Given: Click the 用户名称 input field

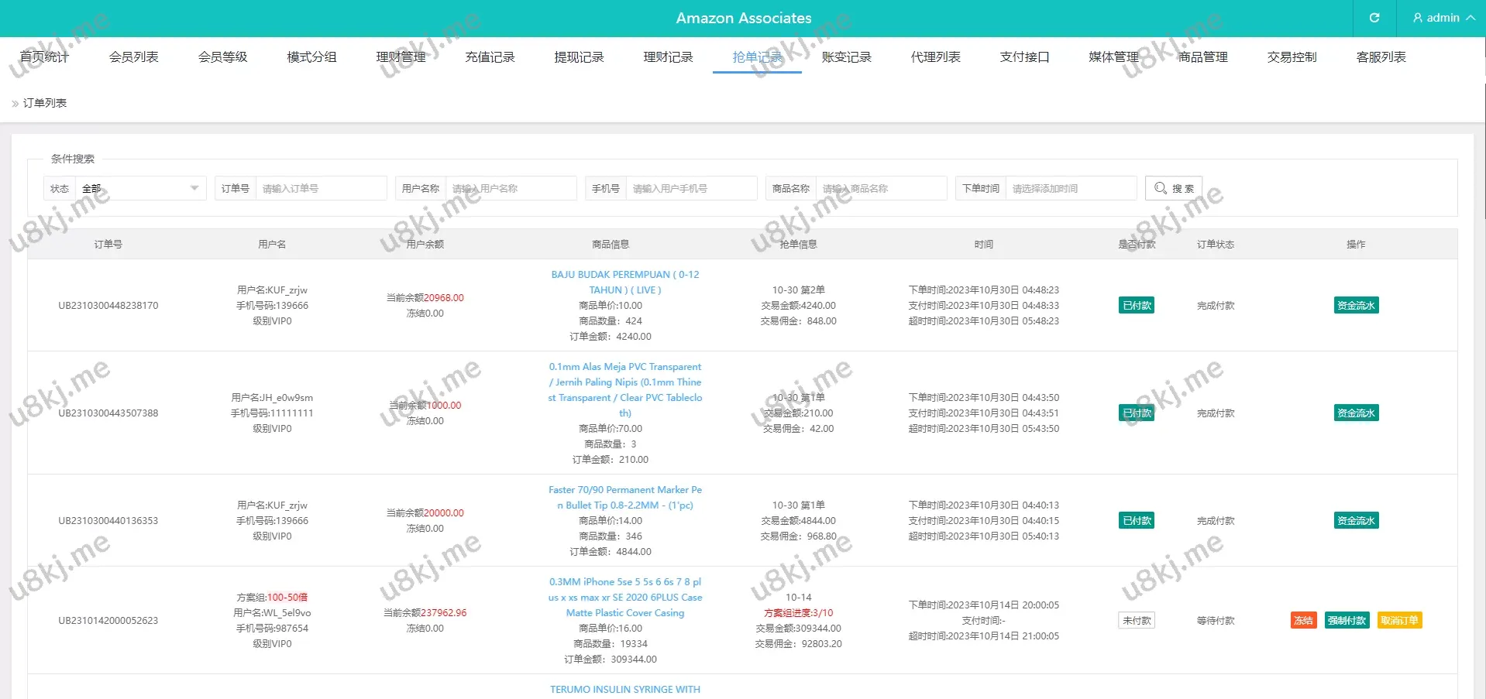Looking at the screenshot, I should (511, 188).
